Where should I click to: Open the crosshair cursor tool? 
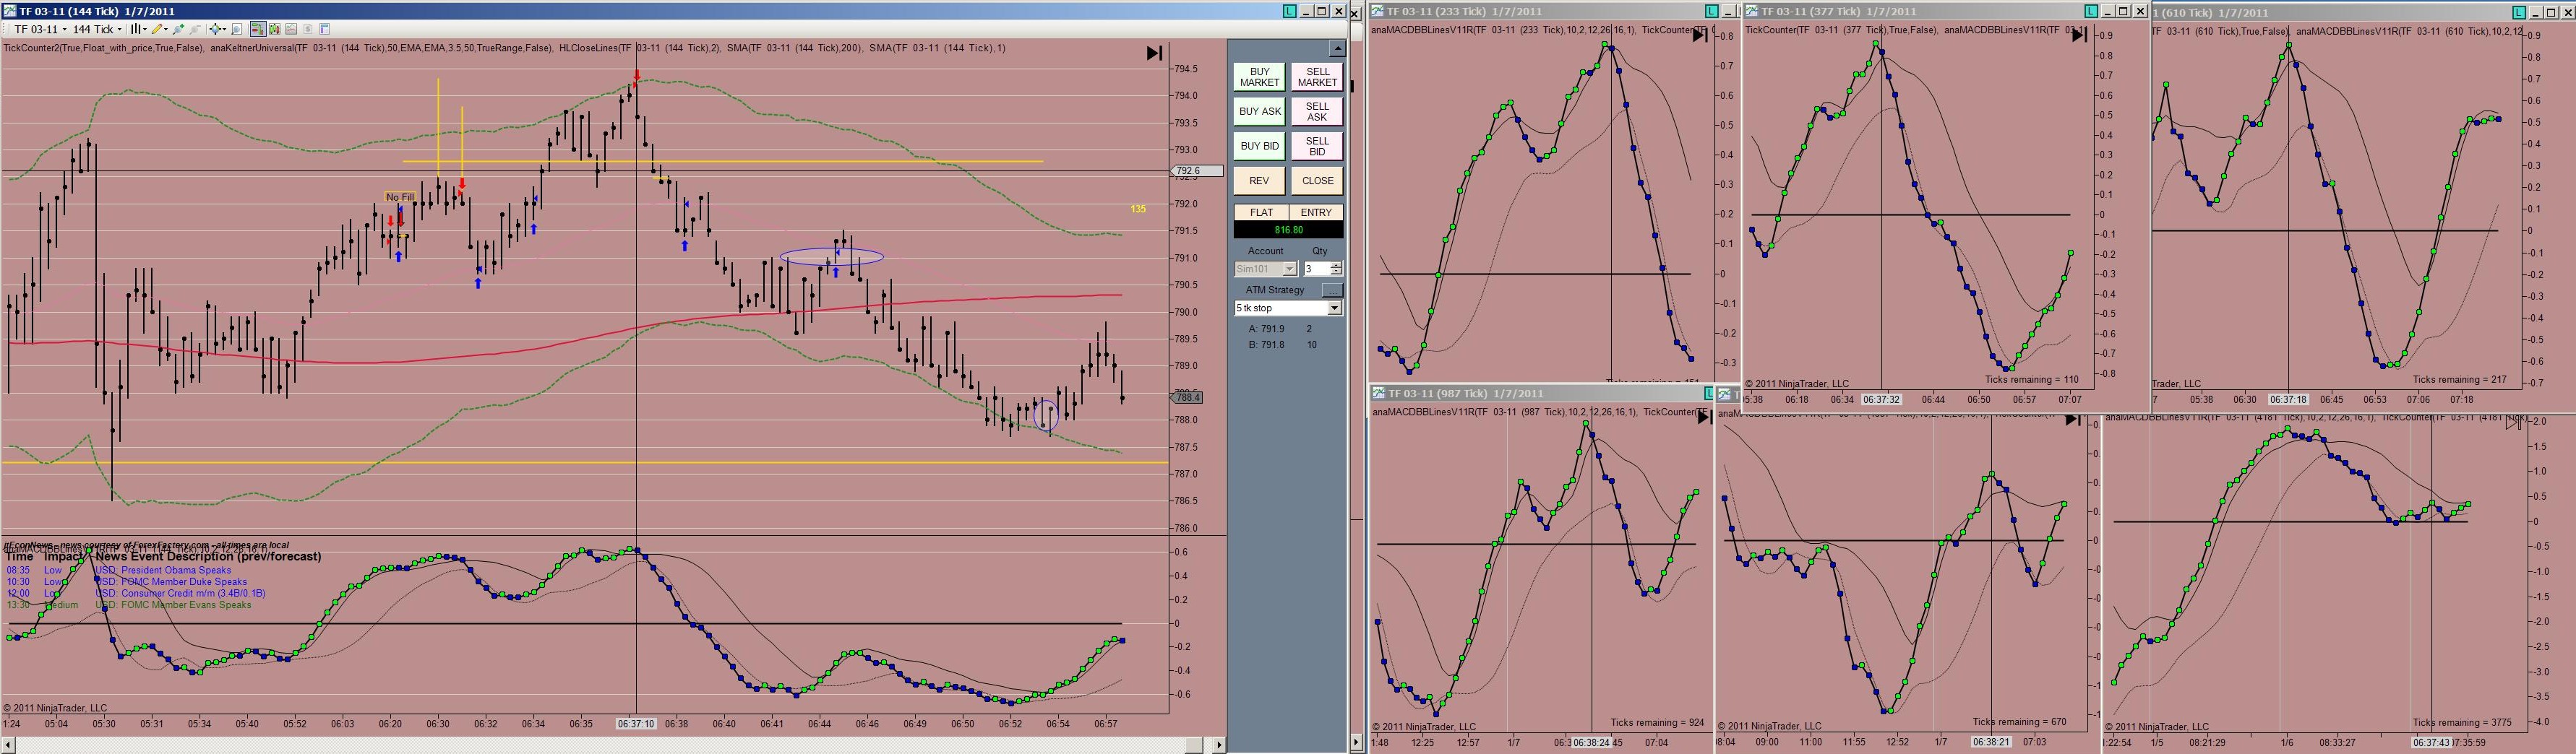[x=217, y=29]
